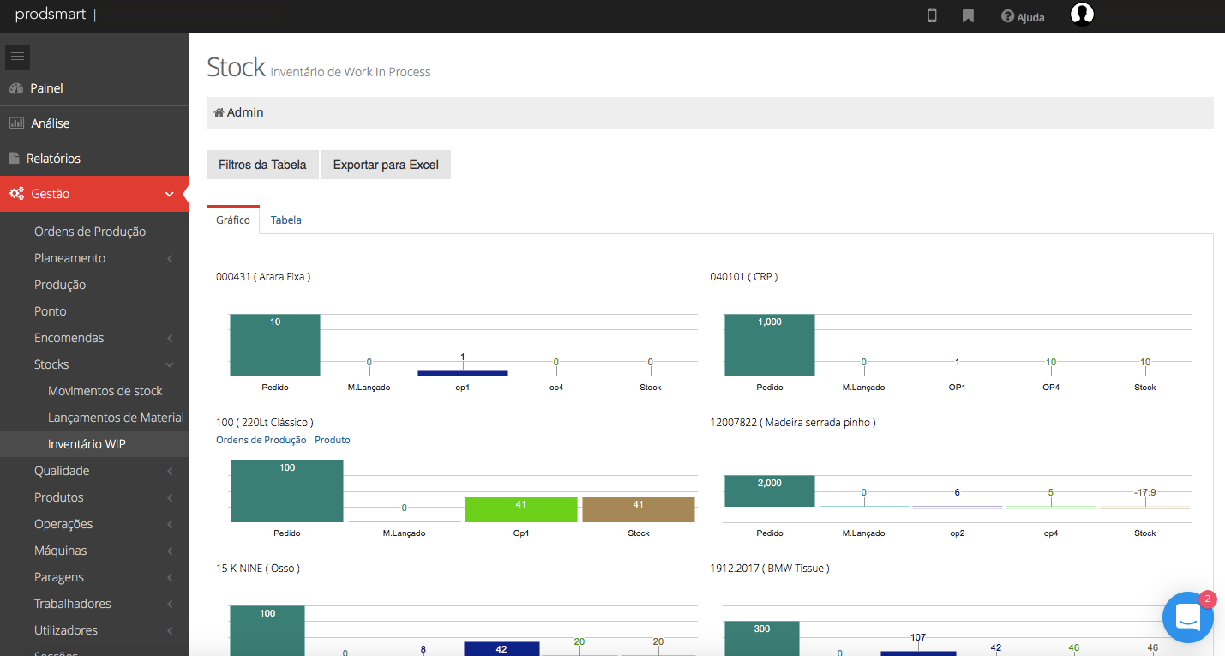The height and width of the screenshot is (656, 1225).
Task: Open Movimentos de stock
Action: pyautogui.click(x=105, y=391)
